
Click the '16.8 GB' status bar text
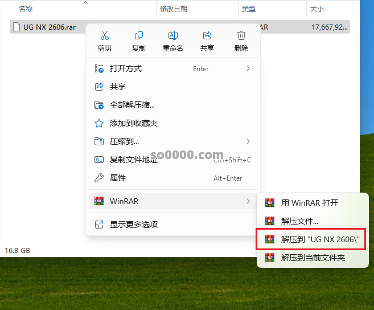coord(18,251)
